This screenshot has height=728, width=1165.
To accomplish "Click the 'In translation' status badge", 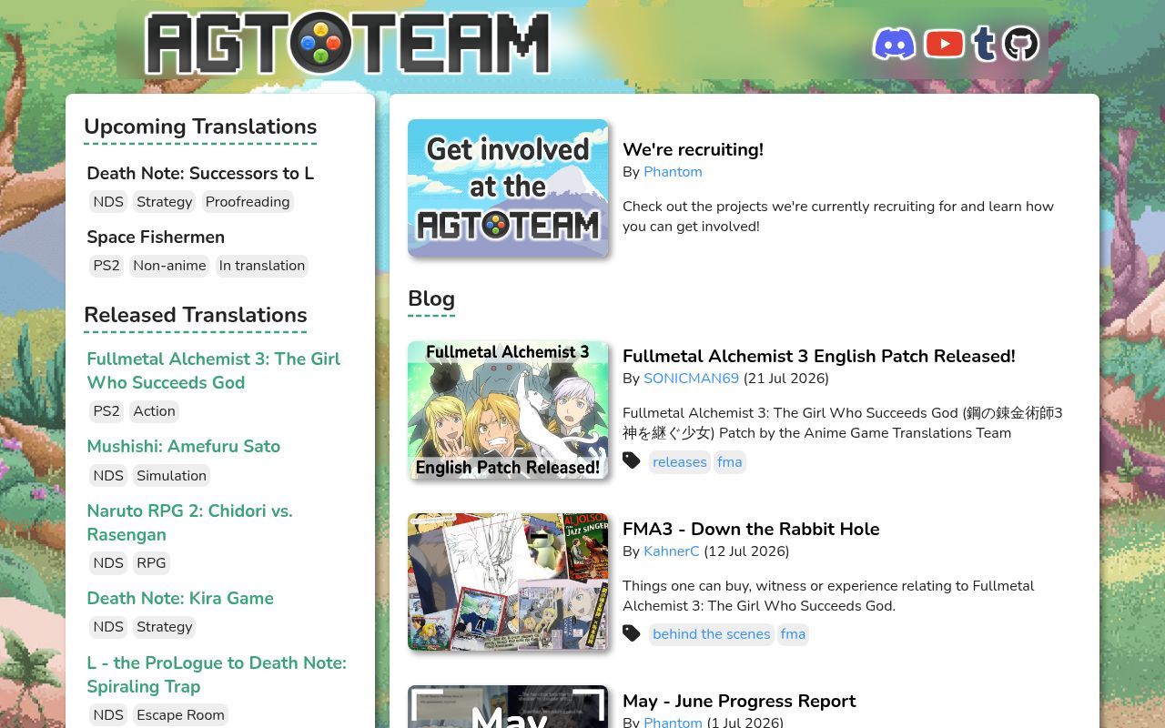I will pyautogui.click(x=262, y=266).
